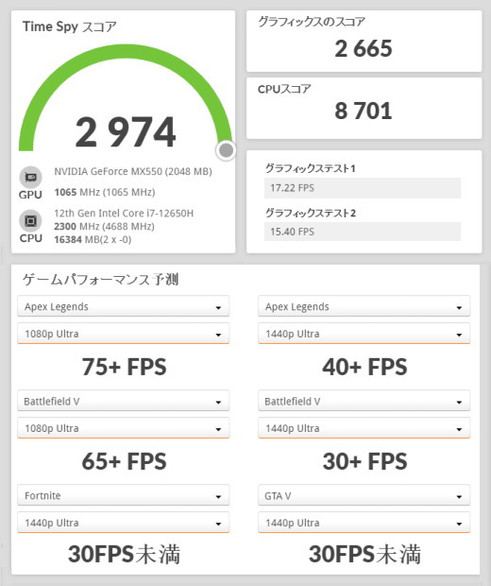
Task: Open Apex Legends dropdown above 1080p Ultra
Action: point(123,306)
